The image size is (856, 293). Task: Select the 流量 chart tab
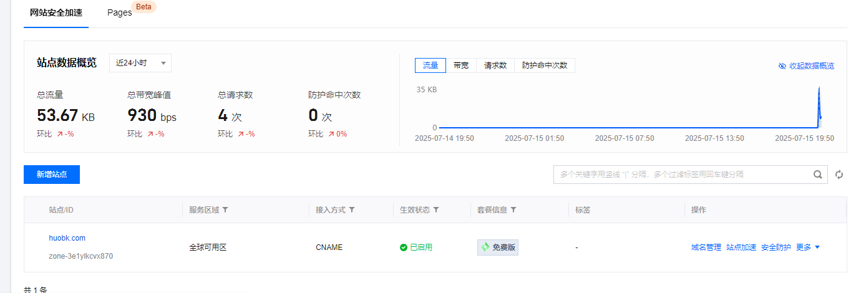[430, 65]
